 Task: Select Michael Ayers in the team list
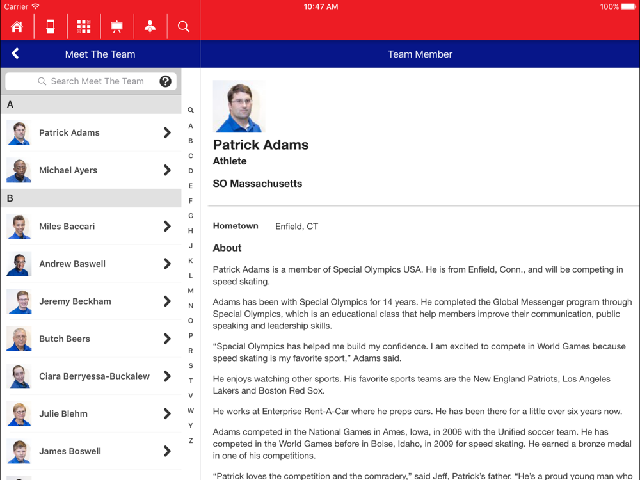point(91,170)
